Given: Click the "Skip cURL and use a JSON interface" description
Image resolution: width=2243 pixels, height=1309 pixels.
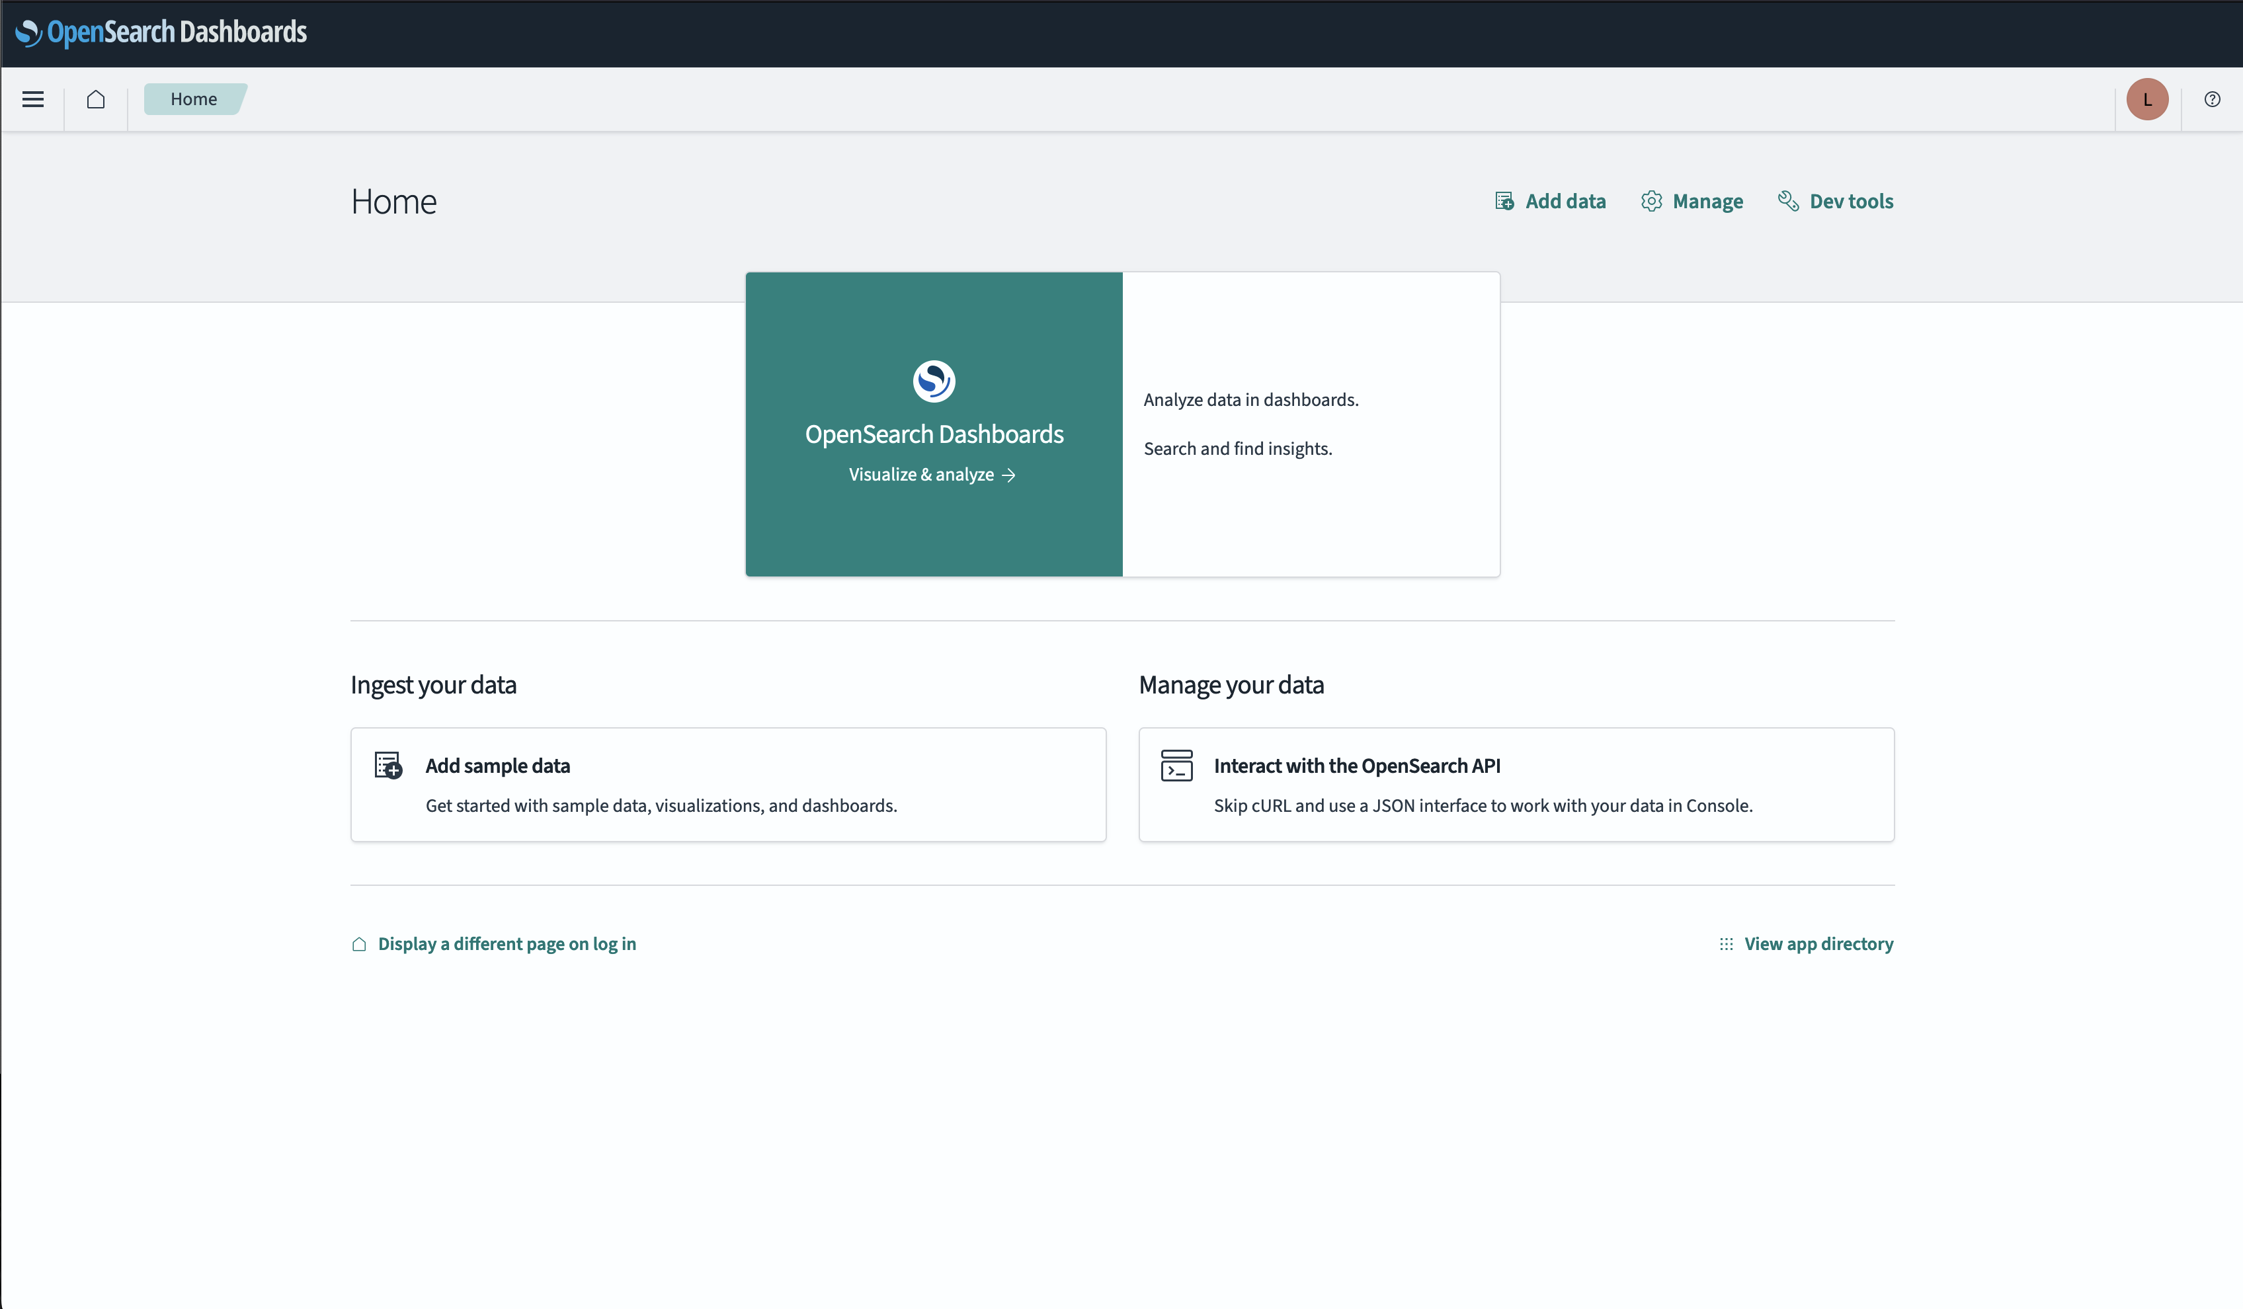Looking at the screenshot, I should [1483, 805].
